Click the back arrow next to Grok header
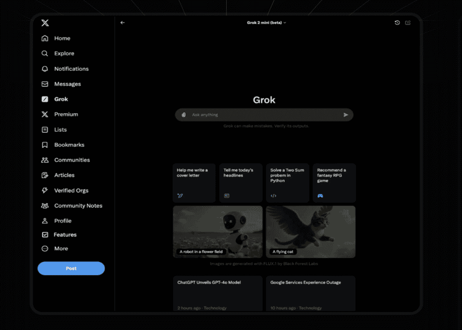 point(122,22)
